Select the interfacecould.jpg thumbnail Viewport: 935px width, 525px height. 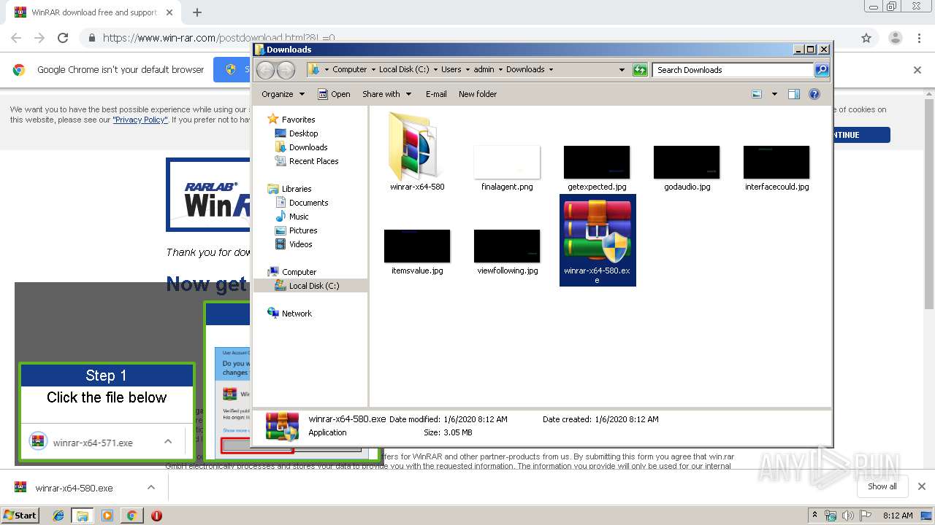pos(776,162)
